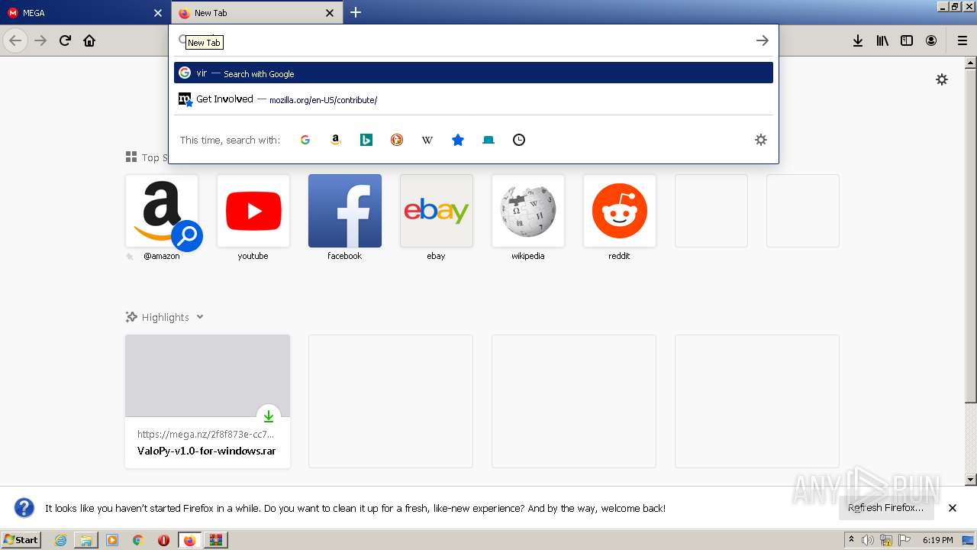Open the Firefox Account menu
The width and height of the screenshot is (977, 550).
(931, 40)
